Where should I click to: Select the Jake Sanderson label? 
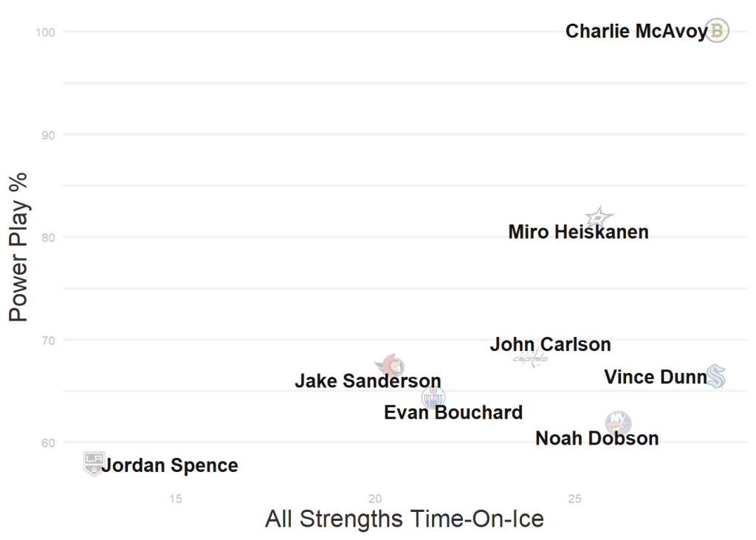point(368,381)
